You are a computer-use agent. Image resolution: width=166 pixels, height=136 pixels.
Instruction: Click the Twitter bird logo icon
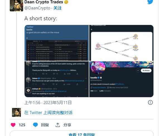click(150, 2)
